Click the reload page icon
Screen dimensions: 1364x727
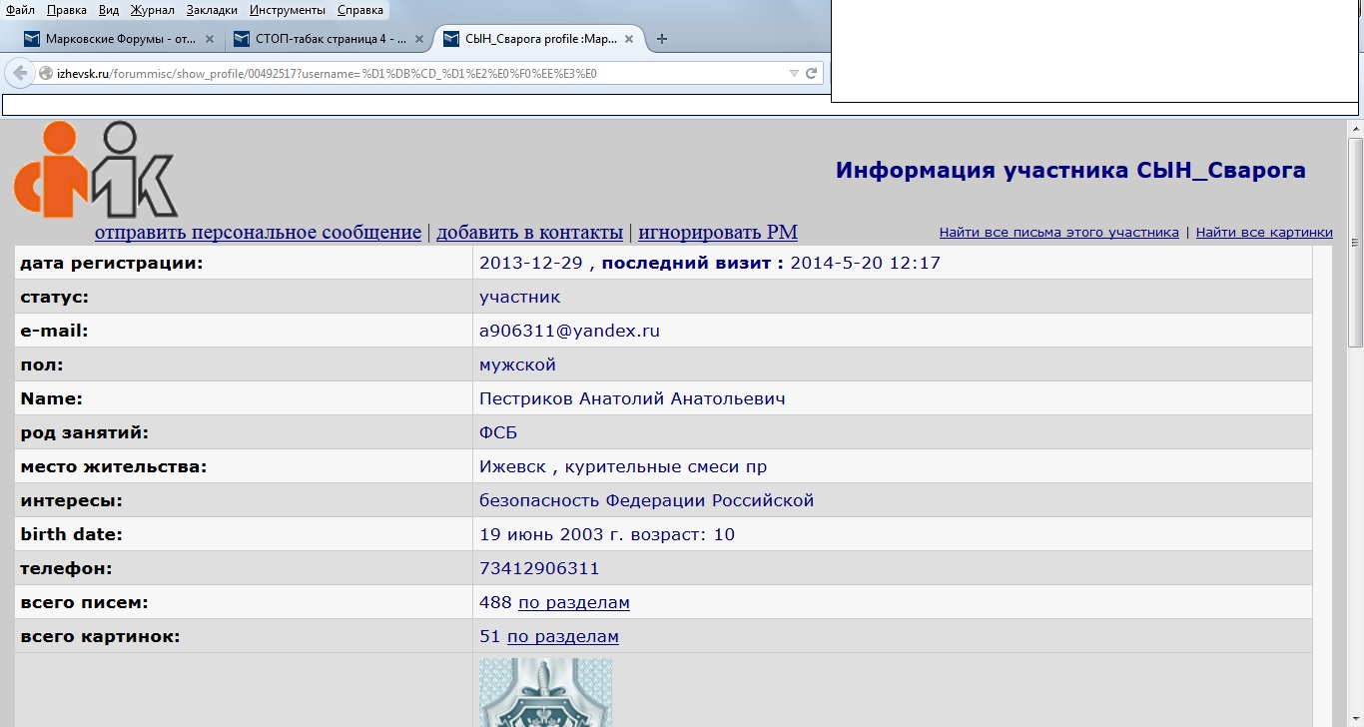click(812, 73)
